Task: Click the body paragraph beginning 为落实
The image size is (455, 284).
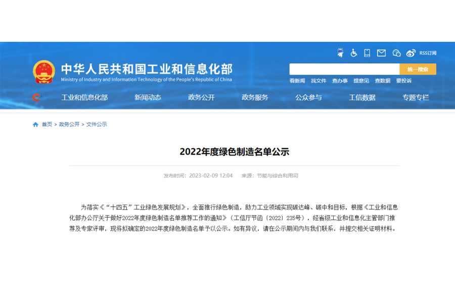Action: tap(234, 218)
